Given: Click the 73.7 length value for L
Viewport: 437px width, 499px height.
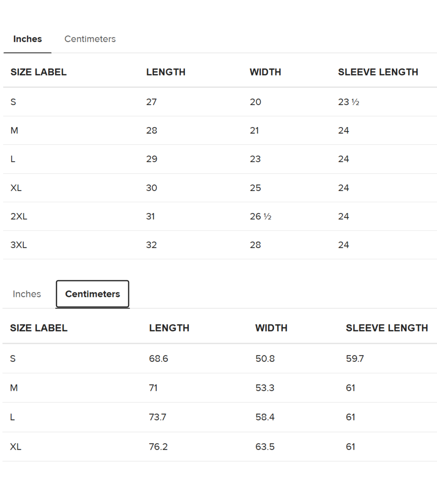Looking at the screenshot, I should click(x=157, y=417).
